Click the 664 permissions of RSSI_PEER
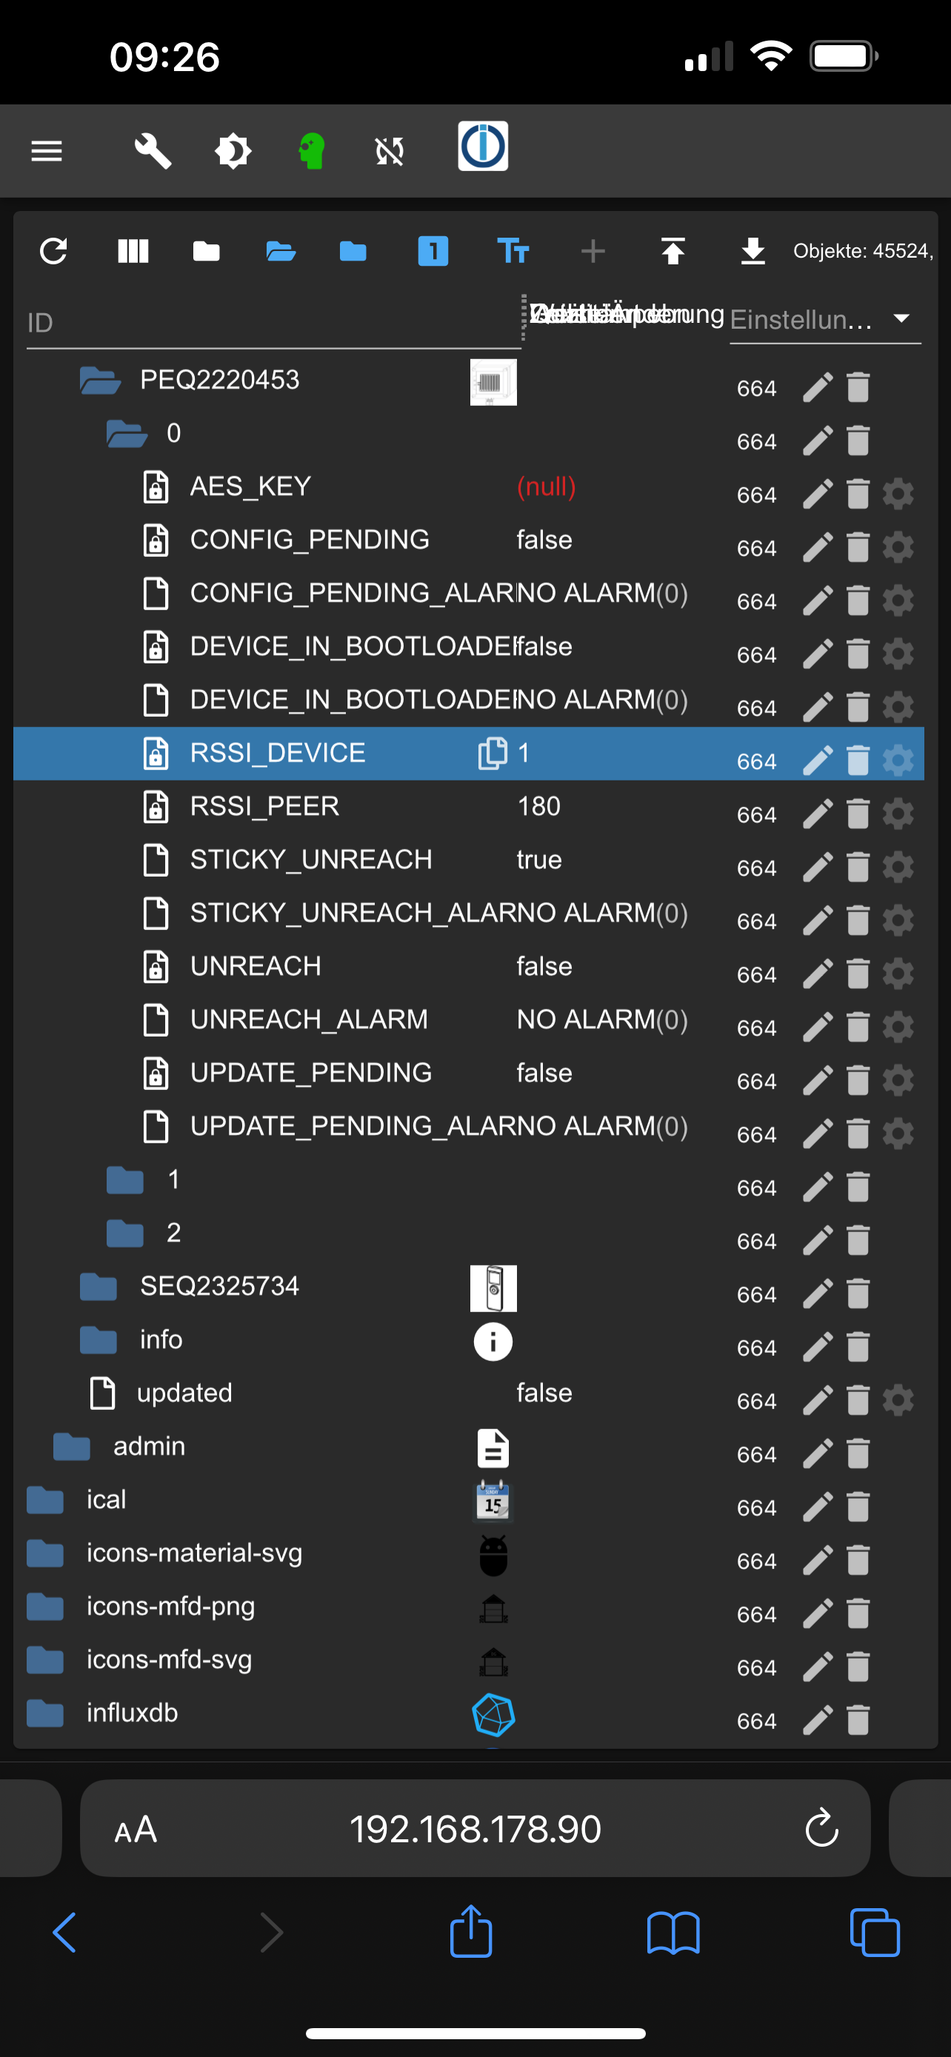 click(x=756, y=815)
